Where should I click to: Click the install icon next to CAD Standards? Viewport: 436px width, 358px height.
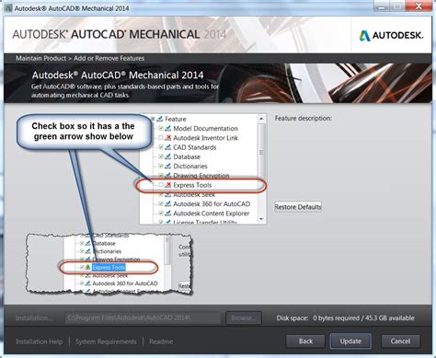(168, 147)
